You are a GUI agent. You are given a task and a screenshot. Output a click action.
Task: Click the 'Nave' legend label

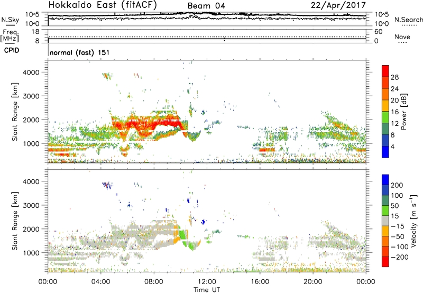pos(402,36)
